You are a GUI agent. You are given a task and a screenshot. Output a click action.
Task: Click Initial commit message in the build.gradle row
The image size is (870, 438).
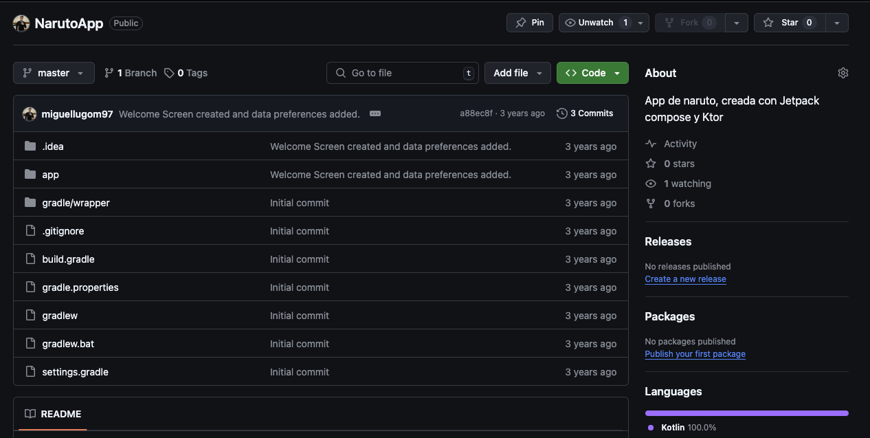point(300,259)
